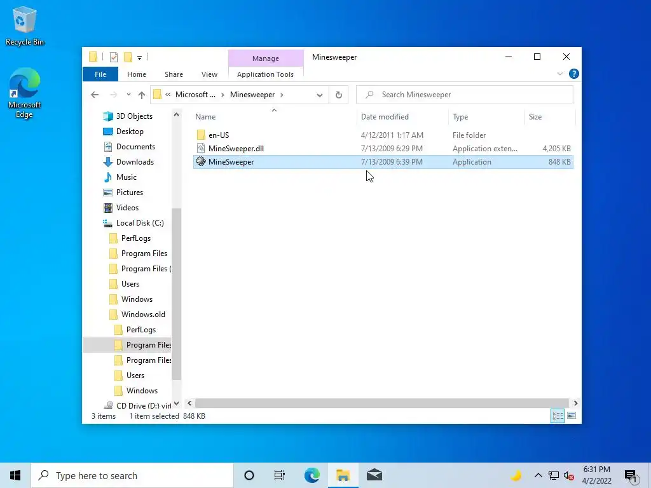Click the Forward navigation arrow
The image size is (651, 488).
(x=113, y=95)
